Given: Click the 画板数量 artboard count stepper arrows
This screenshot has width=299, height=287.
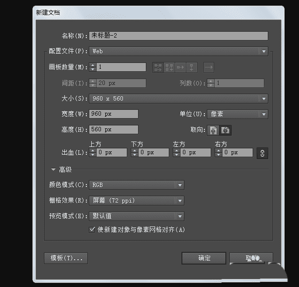Looking at the screenshot, I should pos(93,67).
